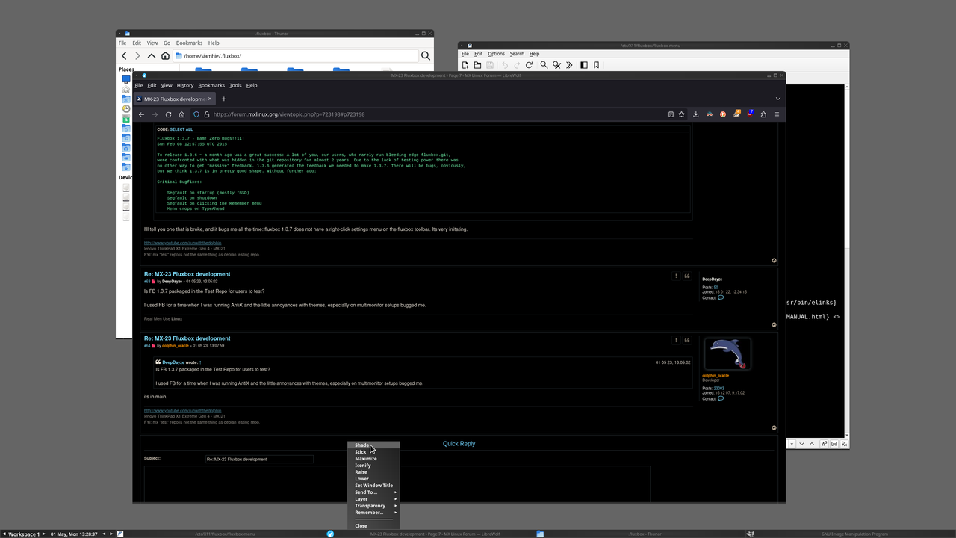The image size is (956, 538).
Task: Select Shade in window context menu
Action: pyautogui.click(x=374, y=445)
